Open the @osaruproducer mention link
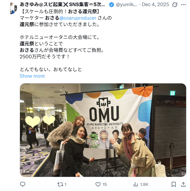This screenshot has height=191, width=190. point(78,18)
